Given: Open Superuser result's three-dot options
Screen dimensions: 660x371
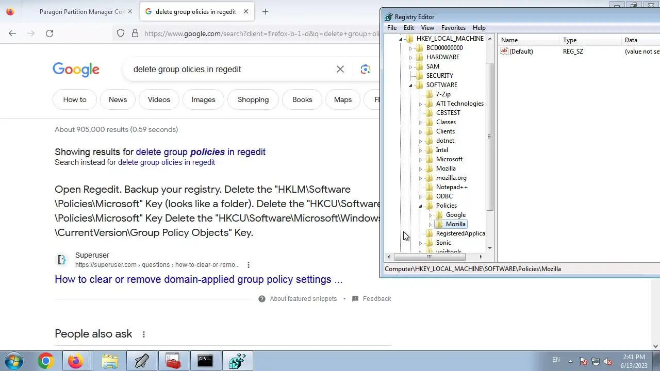Looking at the screenshot, I should (248, 265).
